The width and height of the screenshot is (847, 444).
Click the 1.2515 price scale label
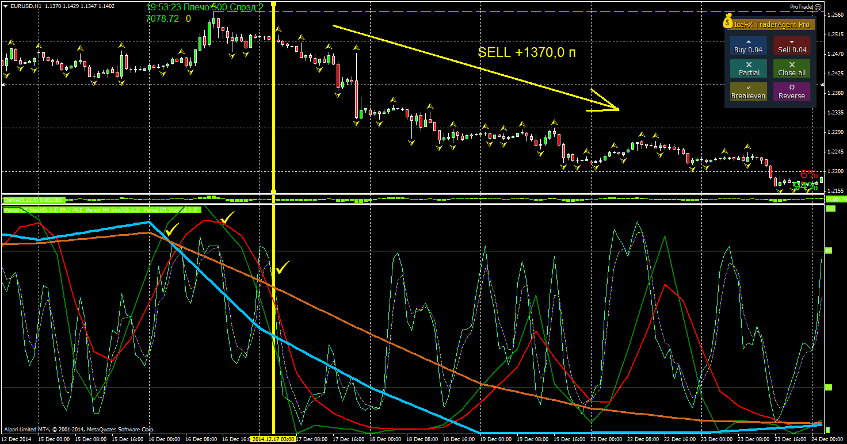(835, 35)
